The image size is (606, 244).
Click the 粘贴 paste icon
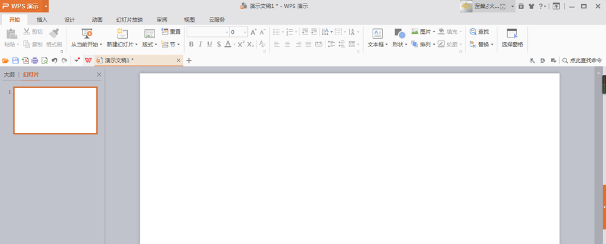click(x=11, y=34)
